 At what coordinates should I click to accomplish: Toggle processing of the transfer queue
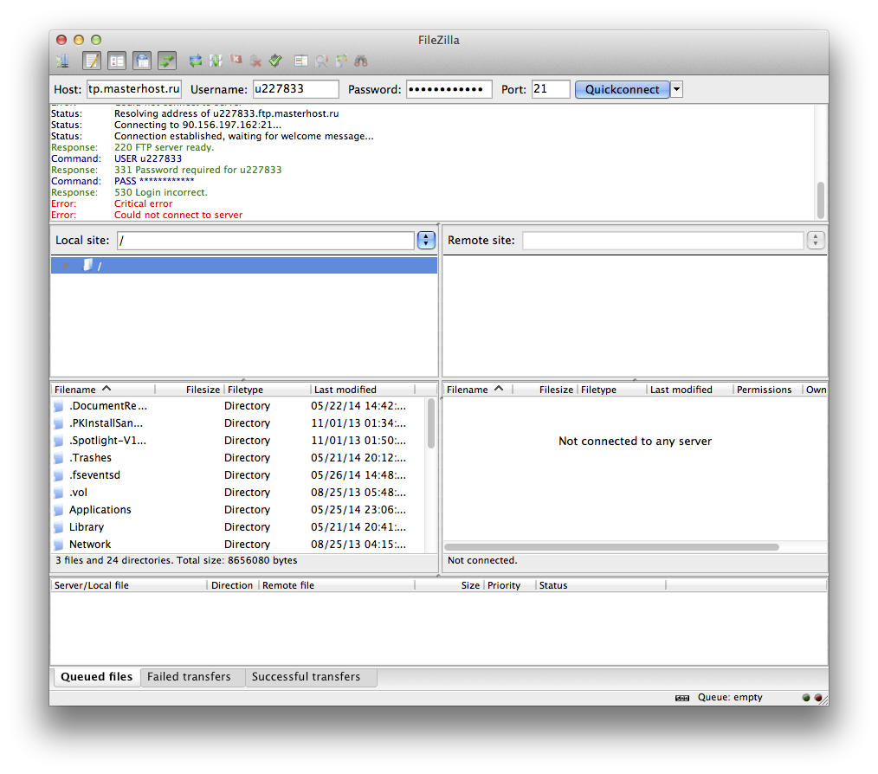tap(216, 61)
